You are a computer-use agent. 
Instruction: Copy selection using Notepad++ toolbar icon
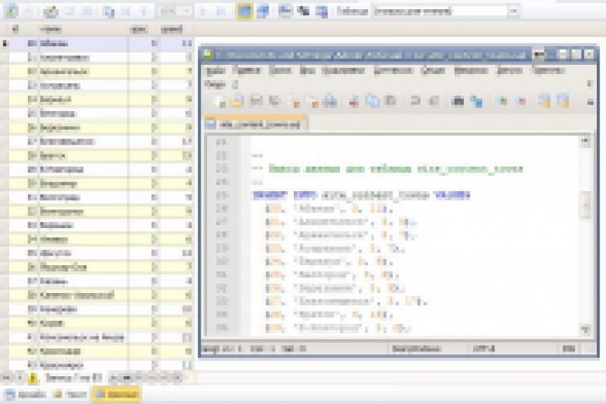tap(372, 101)
